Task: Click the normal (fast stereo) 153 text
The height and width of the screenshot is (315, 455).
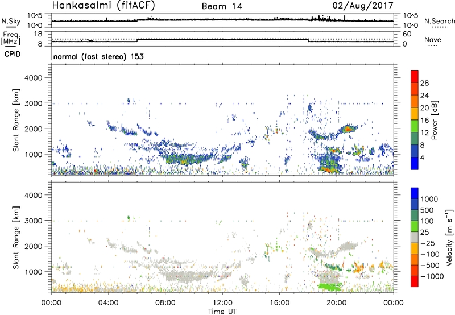Action: [98, 56]
